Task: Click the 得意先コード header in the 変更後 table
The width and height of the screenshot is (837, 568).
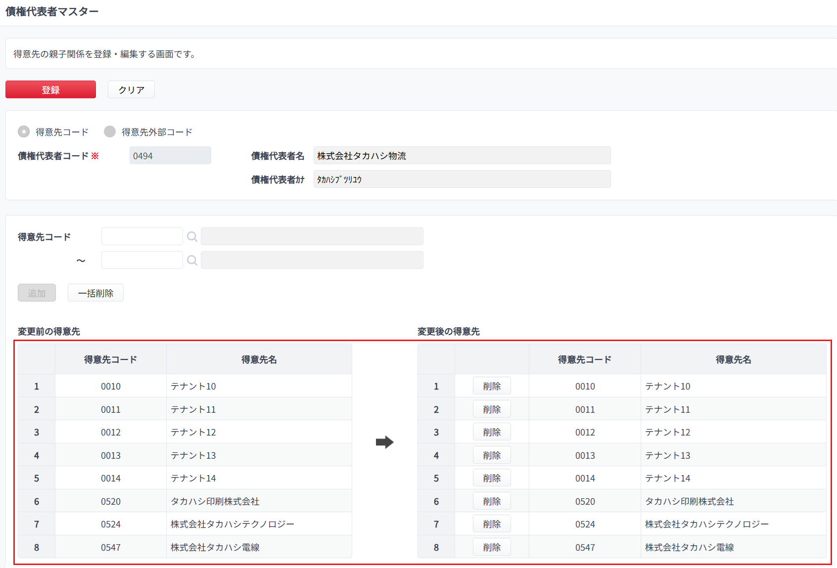Action: pyautogui.click(x=585, y=359)
